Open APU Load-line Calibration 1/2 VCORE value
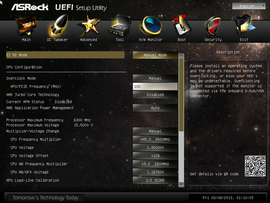 click(x=155, y=180)
